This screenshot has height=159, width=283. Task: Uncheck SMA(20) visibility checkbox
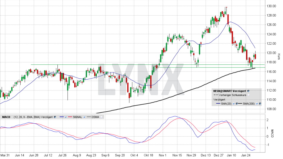[x=234, y=104]
